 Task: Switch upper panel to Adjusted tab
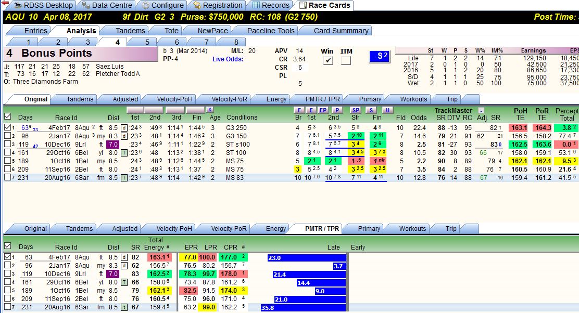(x=121, y=99)
